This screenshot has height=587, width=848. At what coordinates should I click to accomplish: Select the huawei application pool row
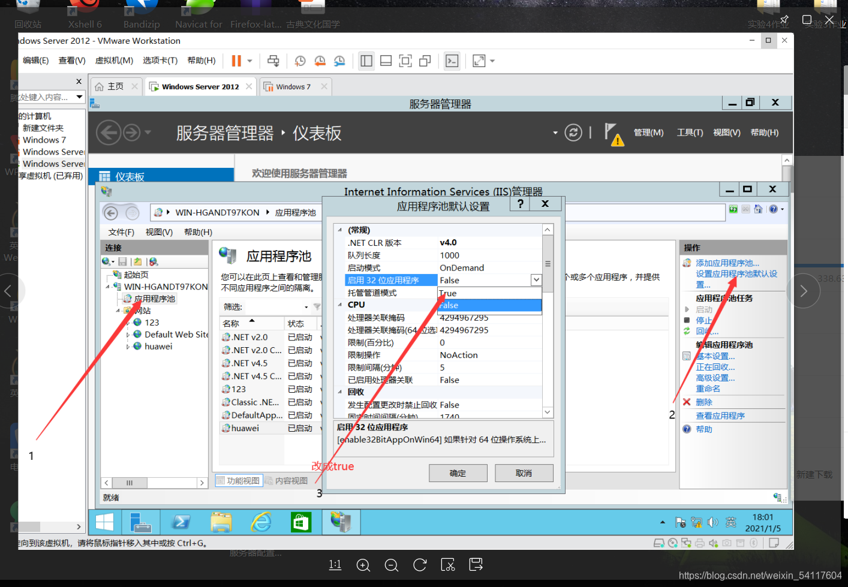click(270, 428)
